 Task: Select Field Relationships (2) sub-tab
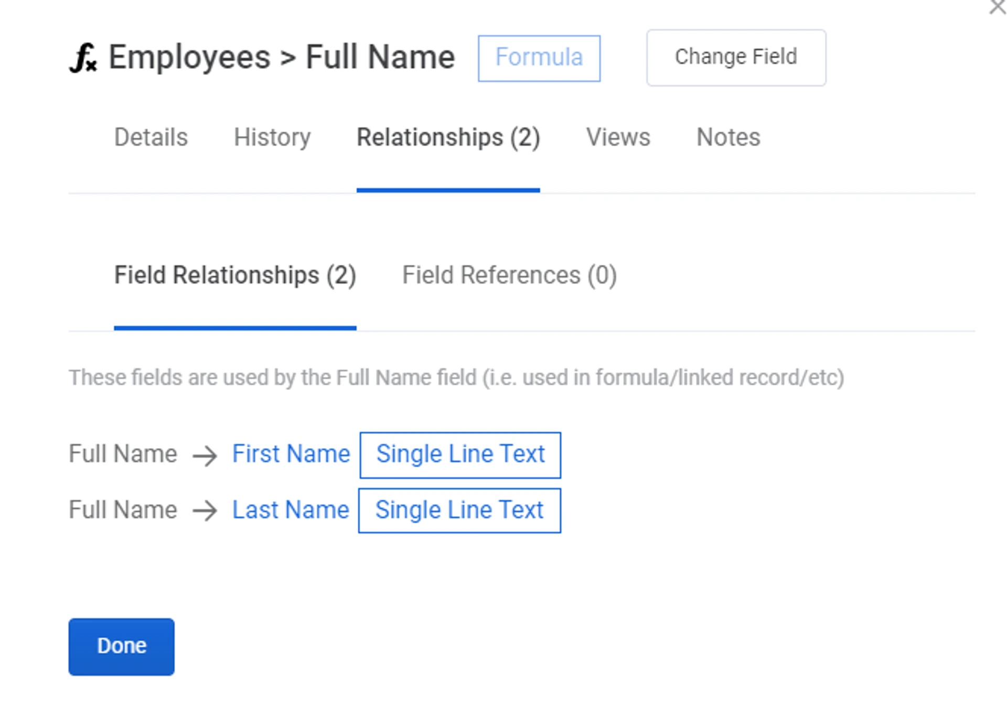pos(235,275)
